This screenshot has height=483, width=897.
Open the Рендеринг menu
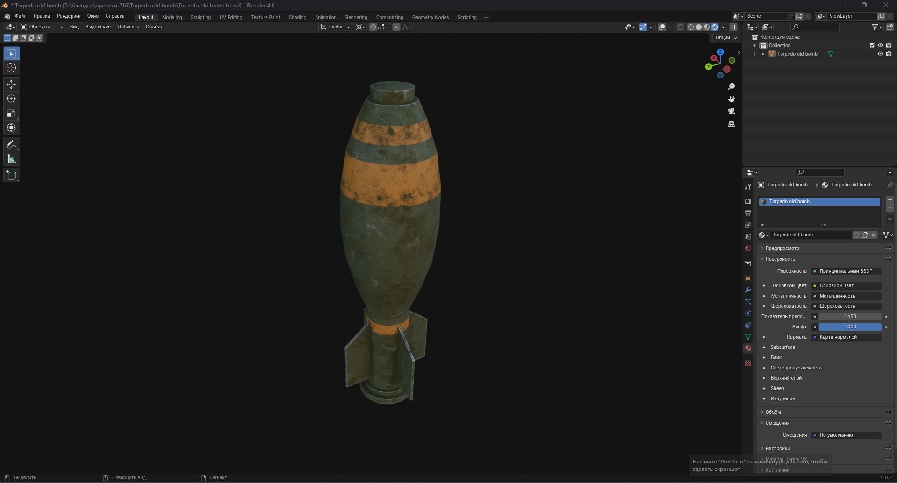pos(69,16)
